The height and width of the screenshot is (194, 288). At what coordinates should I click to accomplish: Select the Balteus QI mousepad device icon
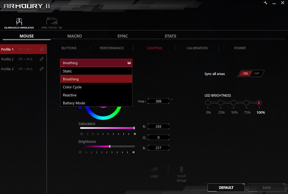(51, 22)
